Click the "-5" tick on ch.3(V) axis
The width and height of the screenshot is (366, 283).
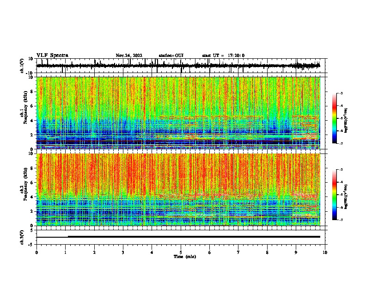31,245
